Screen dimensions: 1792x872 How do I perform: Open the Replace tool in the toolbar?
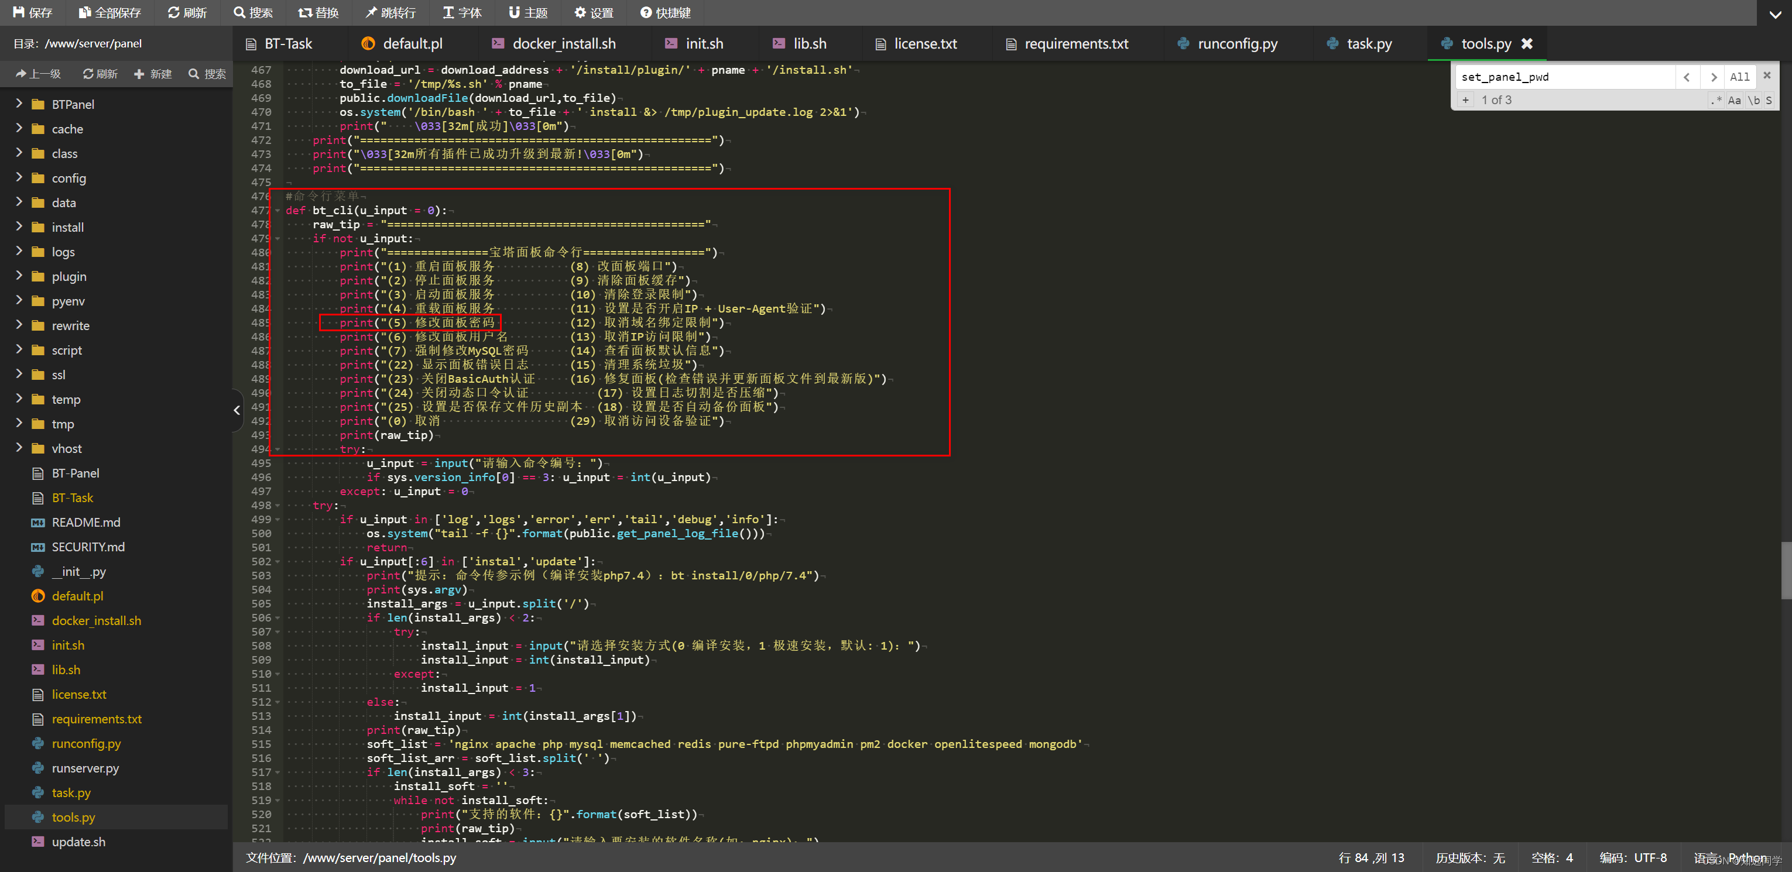pyautogui.click(x=318, y=12)
